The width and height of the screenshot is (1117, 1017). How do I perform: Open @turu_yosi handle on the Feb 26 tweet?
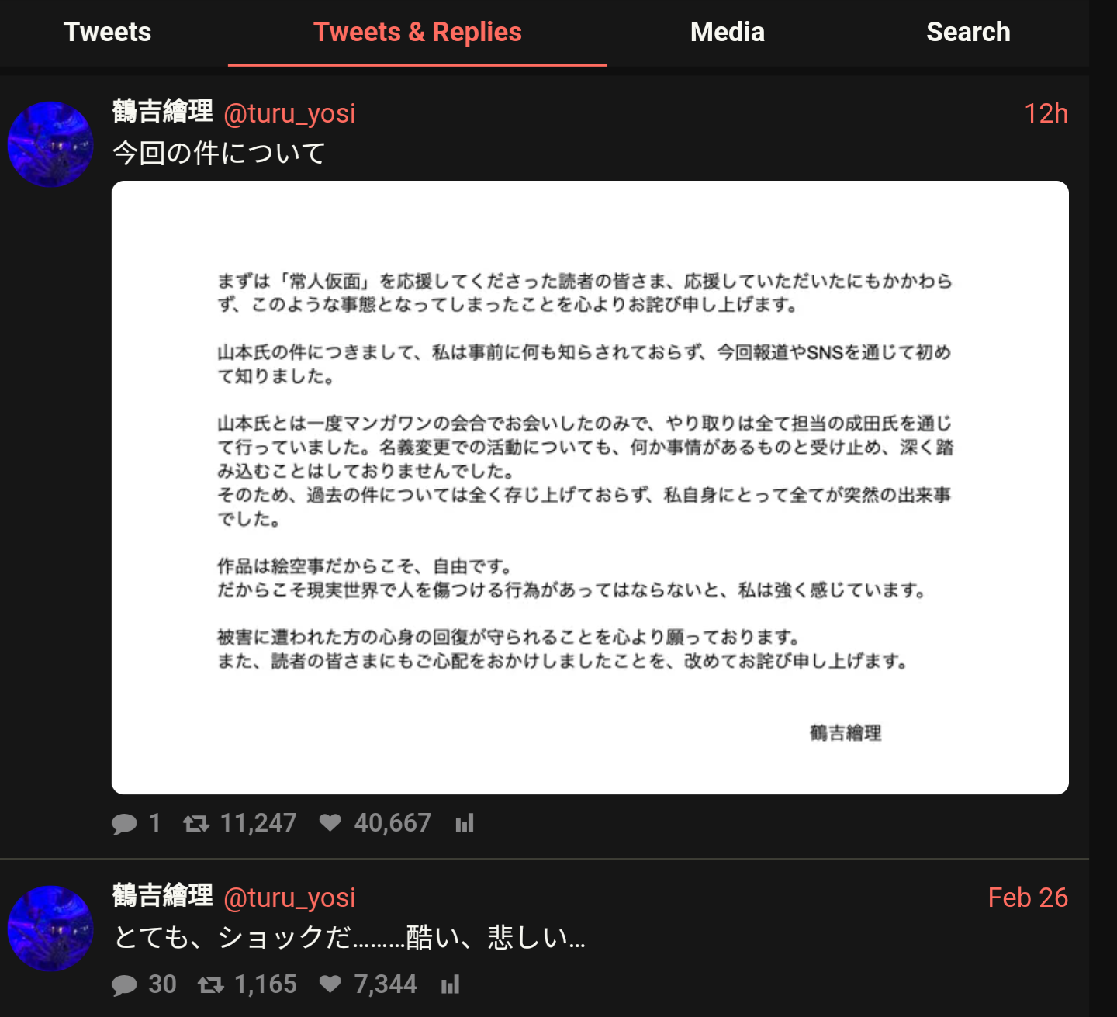click(x=289, y=898)
